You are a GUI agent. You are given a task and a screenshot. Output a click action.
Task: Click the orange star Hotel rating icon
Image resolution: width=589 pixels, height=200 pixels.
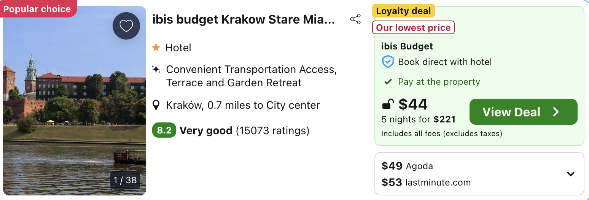click(x=156, y=48)
